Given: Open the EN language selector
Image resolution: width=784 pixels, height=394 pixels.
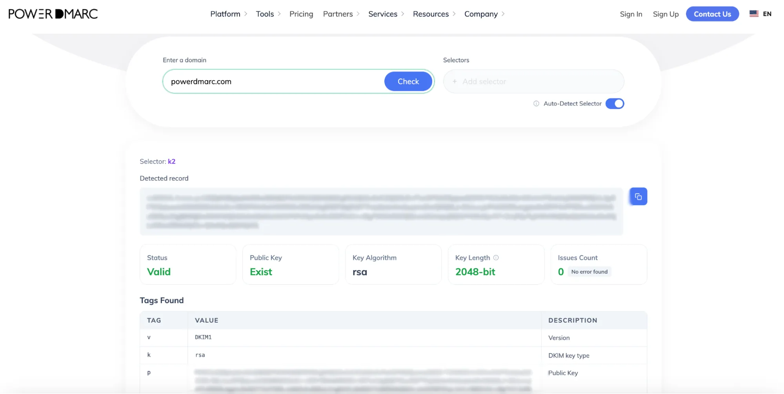Looking at the screenshot, I should 767,14.
